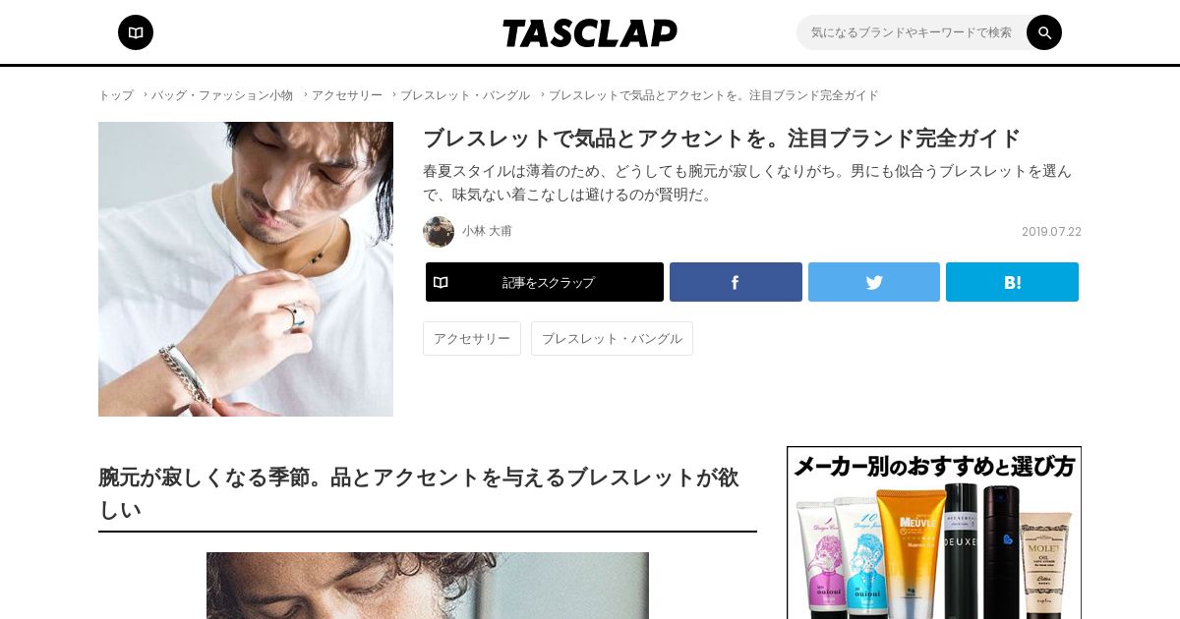Share article on Facebook
1180x619 pixels.
pos(736,282)
